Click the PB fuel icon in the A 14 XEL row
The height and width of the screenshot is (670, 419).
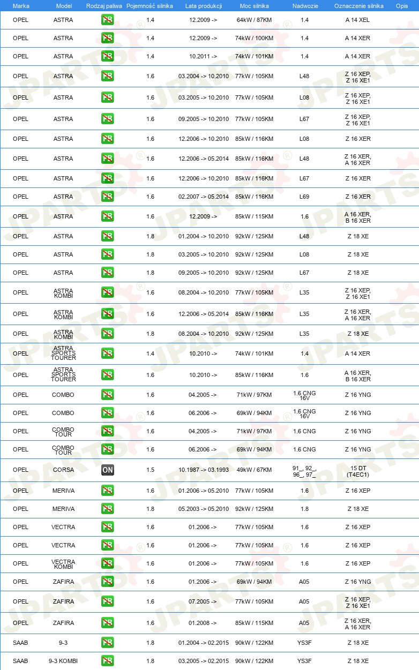coord(108,20)
